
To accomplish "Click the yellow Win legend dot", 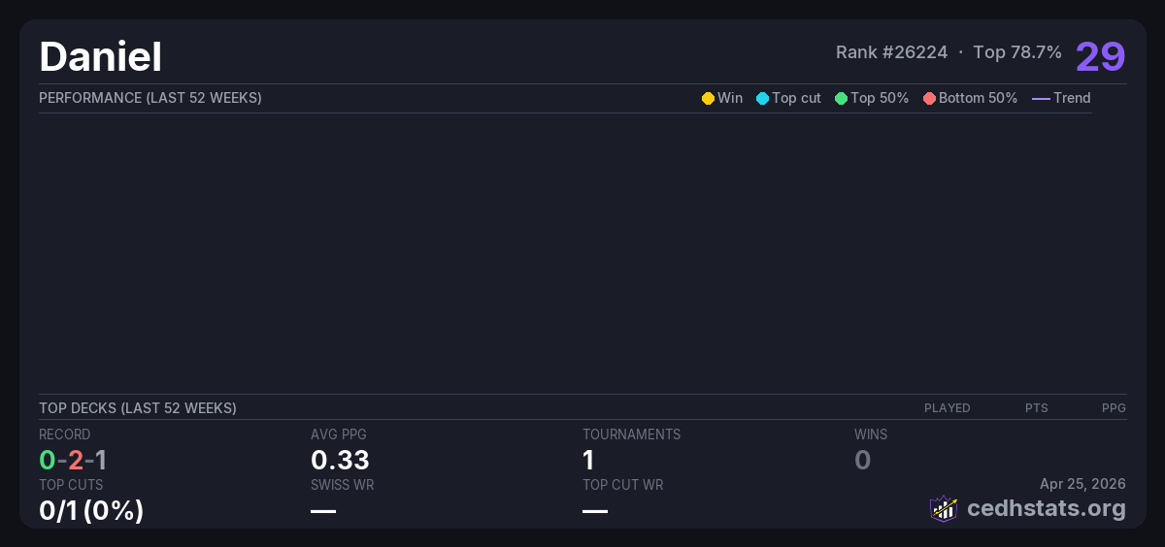I will [x=708, y=98].
